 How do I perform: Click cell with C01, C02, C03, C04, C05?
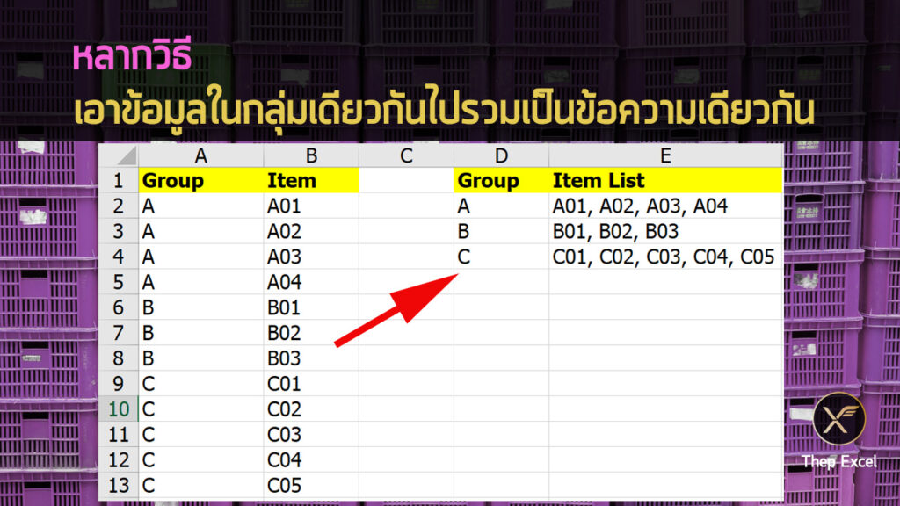coord(665,257)
